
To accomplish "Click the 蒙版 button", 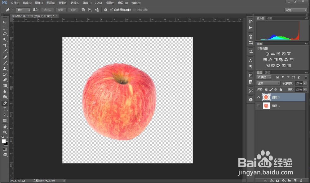I will point(60,10).
